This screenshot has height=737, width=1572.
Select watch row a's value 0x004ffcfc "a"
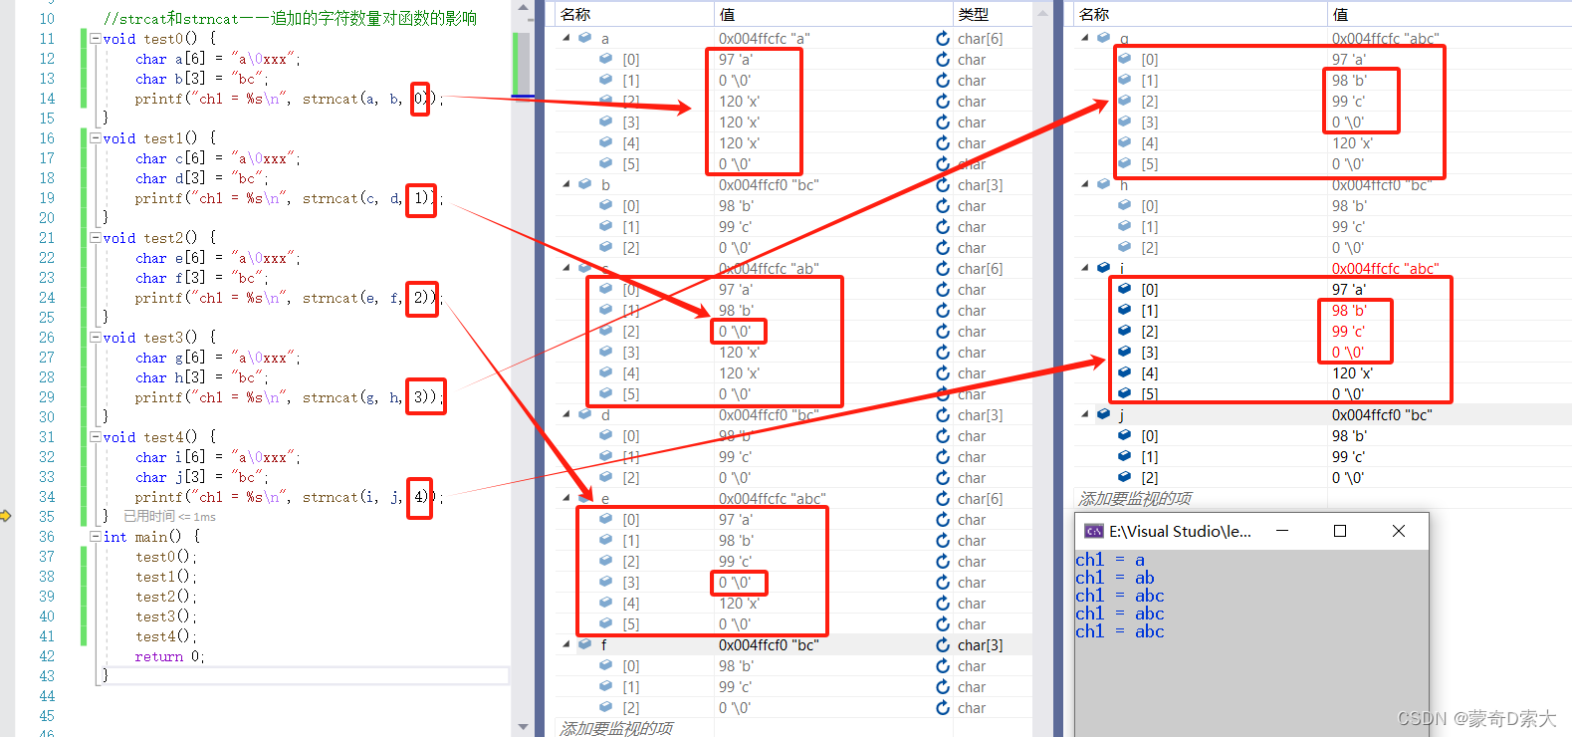tap(764, 39)
